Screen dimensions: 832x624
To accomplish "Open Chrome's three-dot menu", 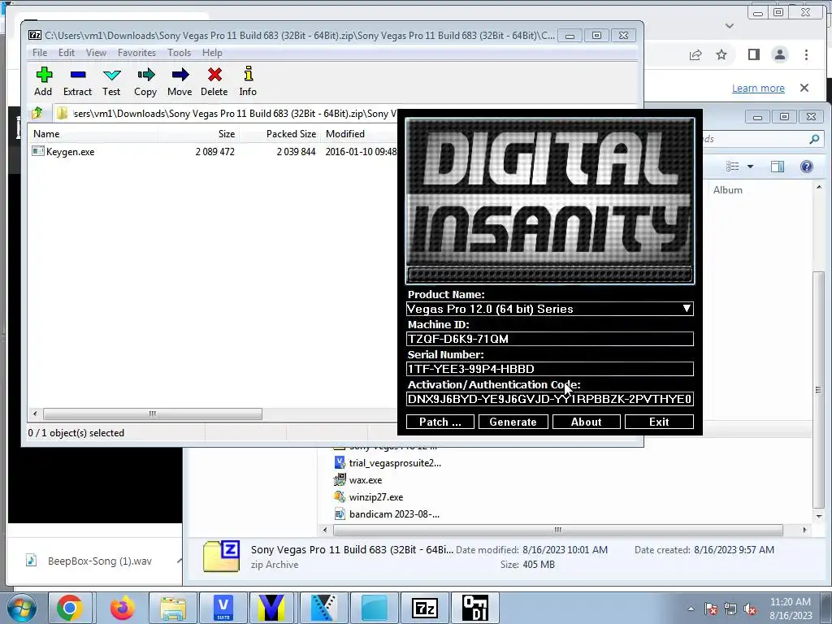I will [806, 54].
